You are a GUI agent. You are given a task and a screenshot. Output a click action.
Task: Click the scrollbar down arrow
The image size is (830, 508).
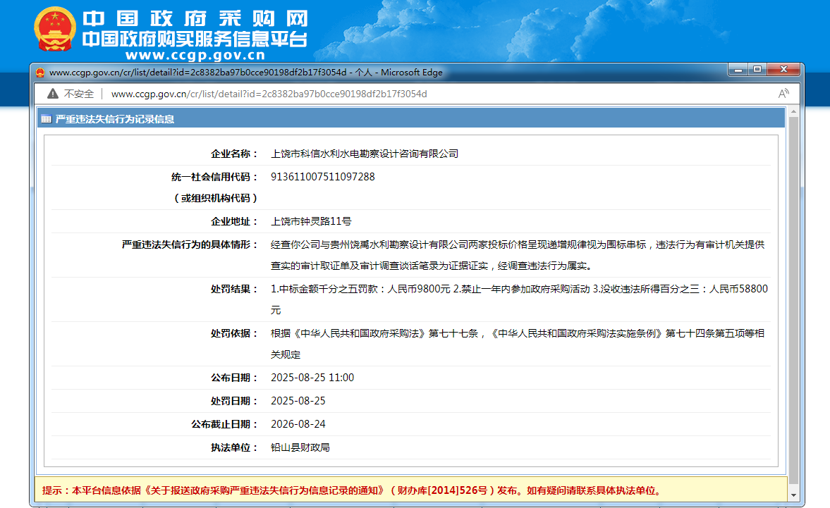[793, 495]
